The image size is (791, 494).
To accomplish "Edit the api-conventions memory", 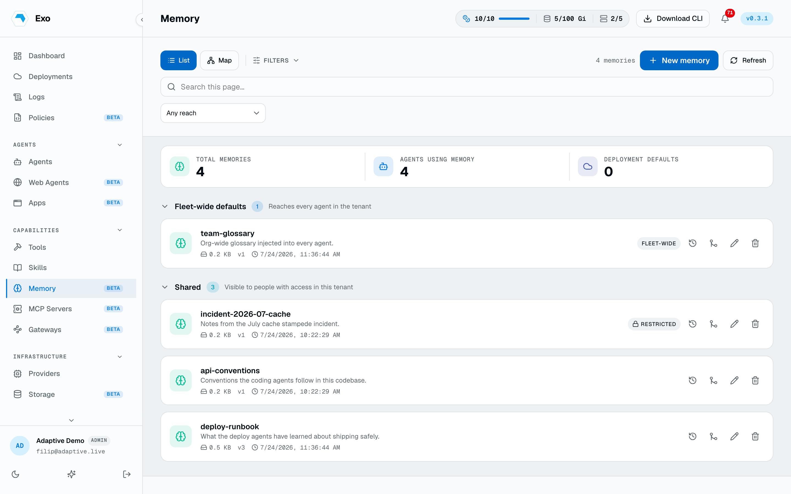I will coord(734,380).
